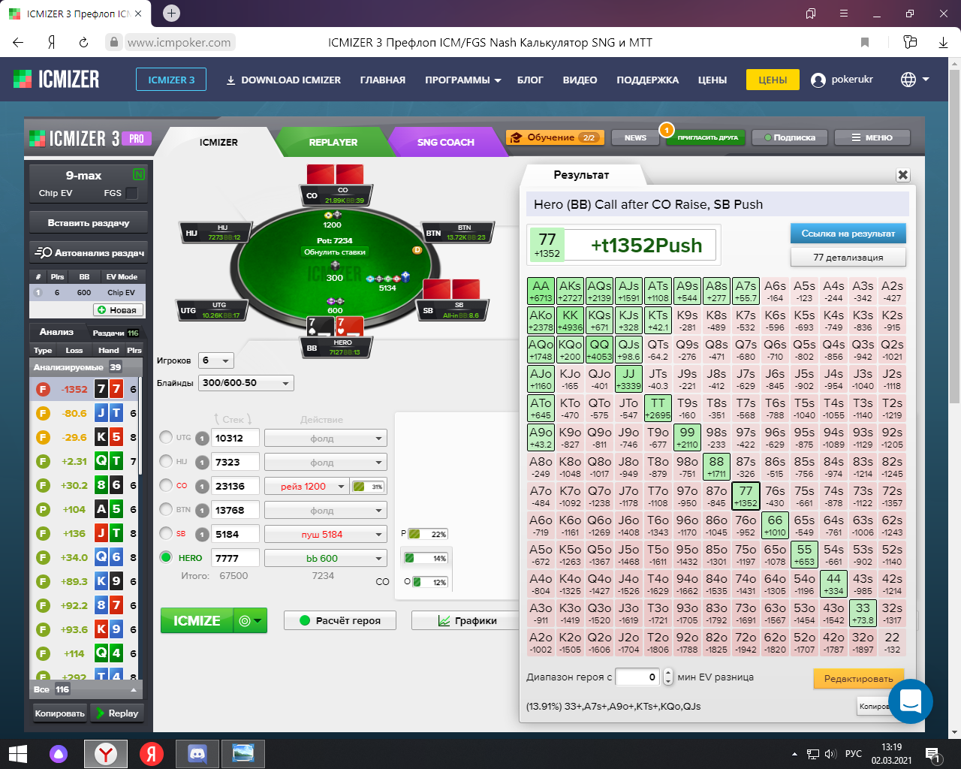This screenshot has width=961, height=769.
Task: Close the Результат panel
Action: tap(903, 175)
